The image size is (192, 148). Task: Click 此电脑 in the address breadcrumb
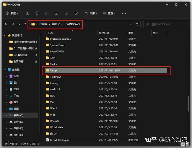point(43,24)
